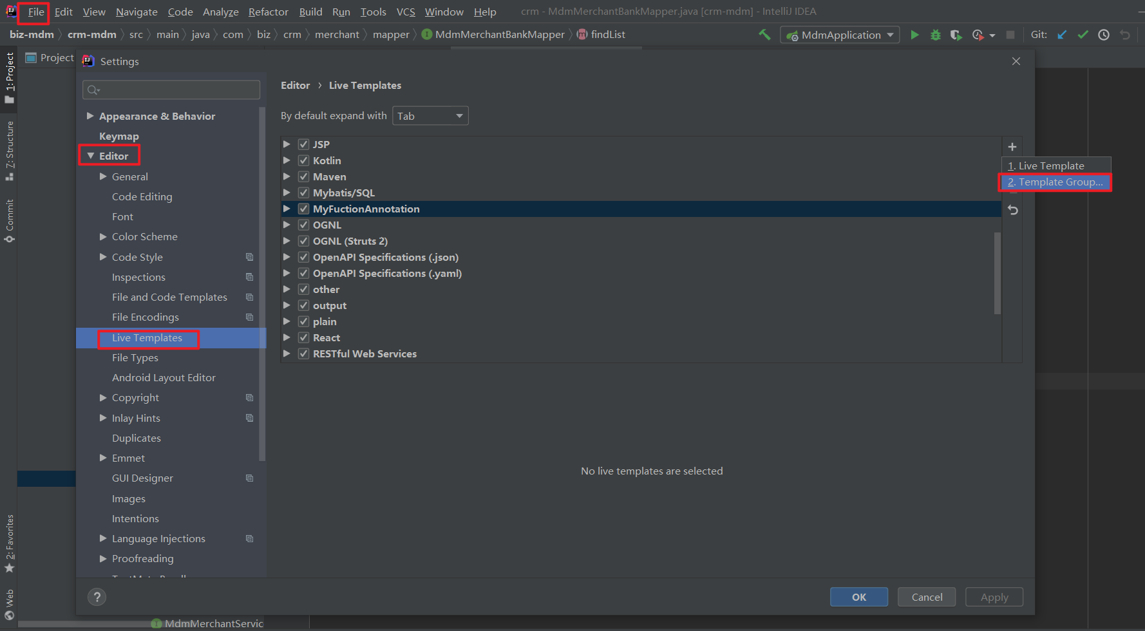
Task: Click the findList breadcrumb
Action: point(601,35)
